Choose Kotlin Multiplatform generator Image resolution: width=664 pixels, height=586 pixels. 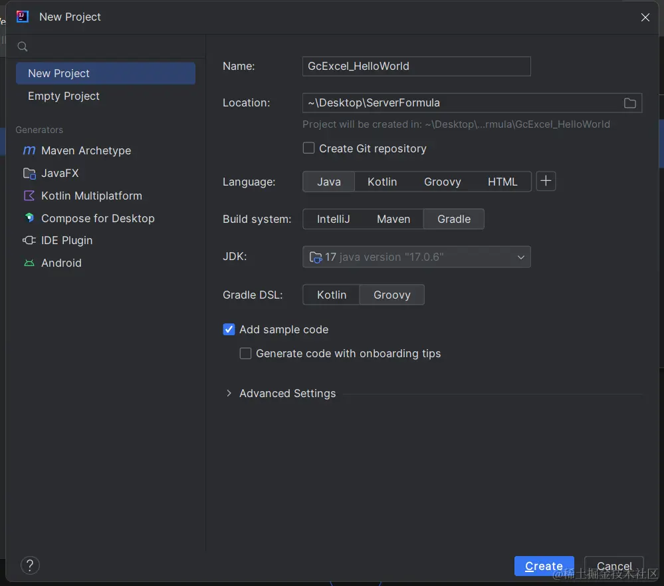(106, 196)
